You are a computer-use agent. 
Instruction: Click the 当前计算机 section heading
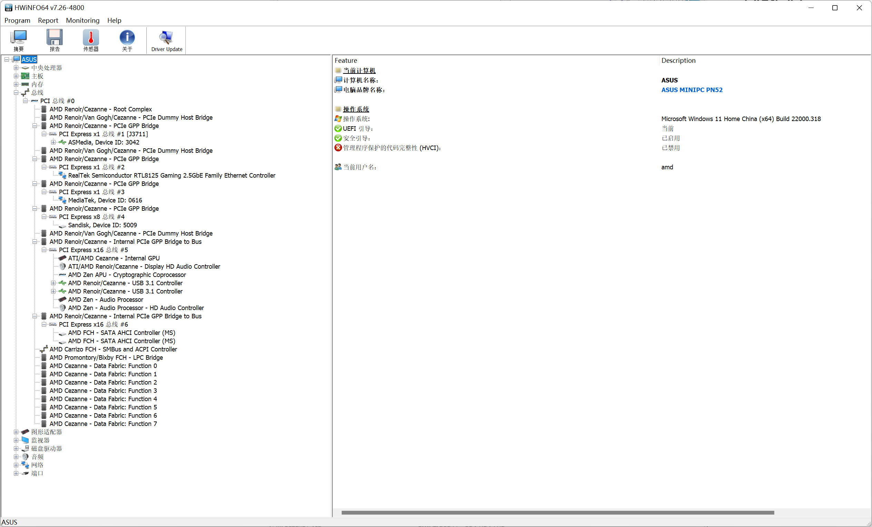click(359, 71)
